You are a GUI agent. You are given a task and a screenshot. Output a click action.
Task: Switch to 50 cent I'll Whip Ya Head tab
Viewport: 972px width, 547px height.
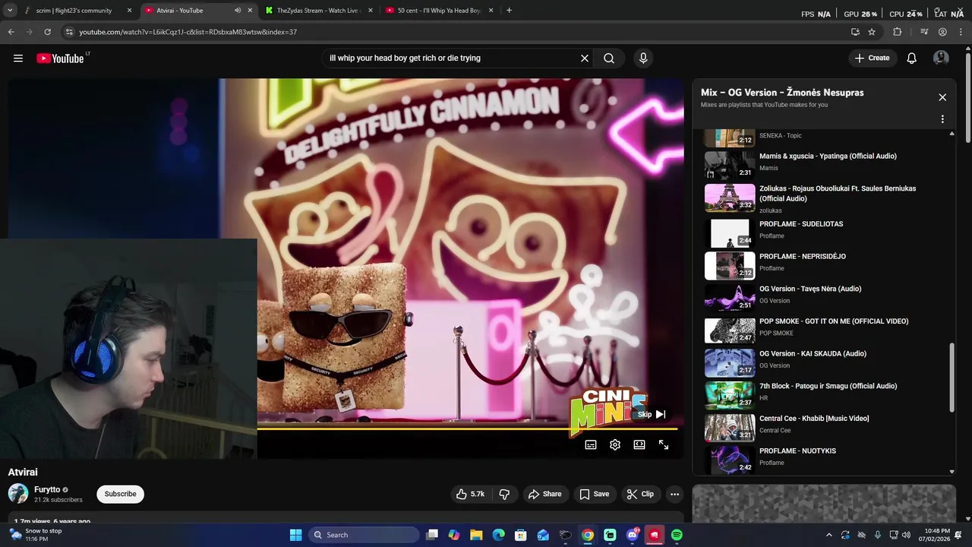[439, 11]
